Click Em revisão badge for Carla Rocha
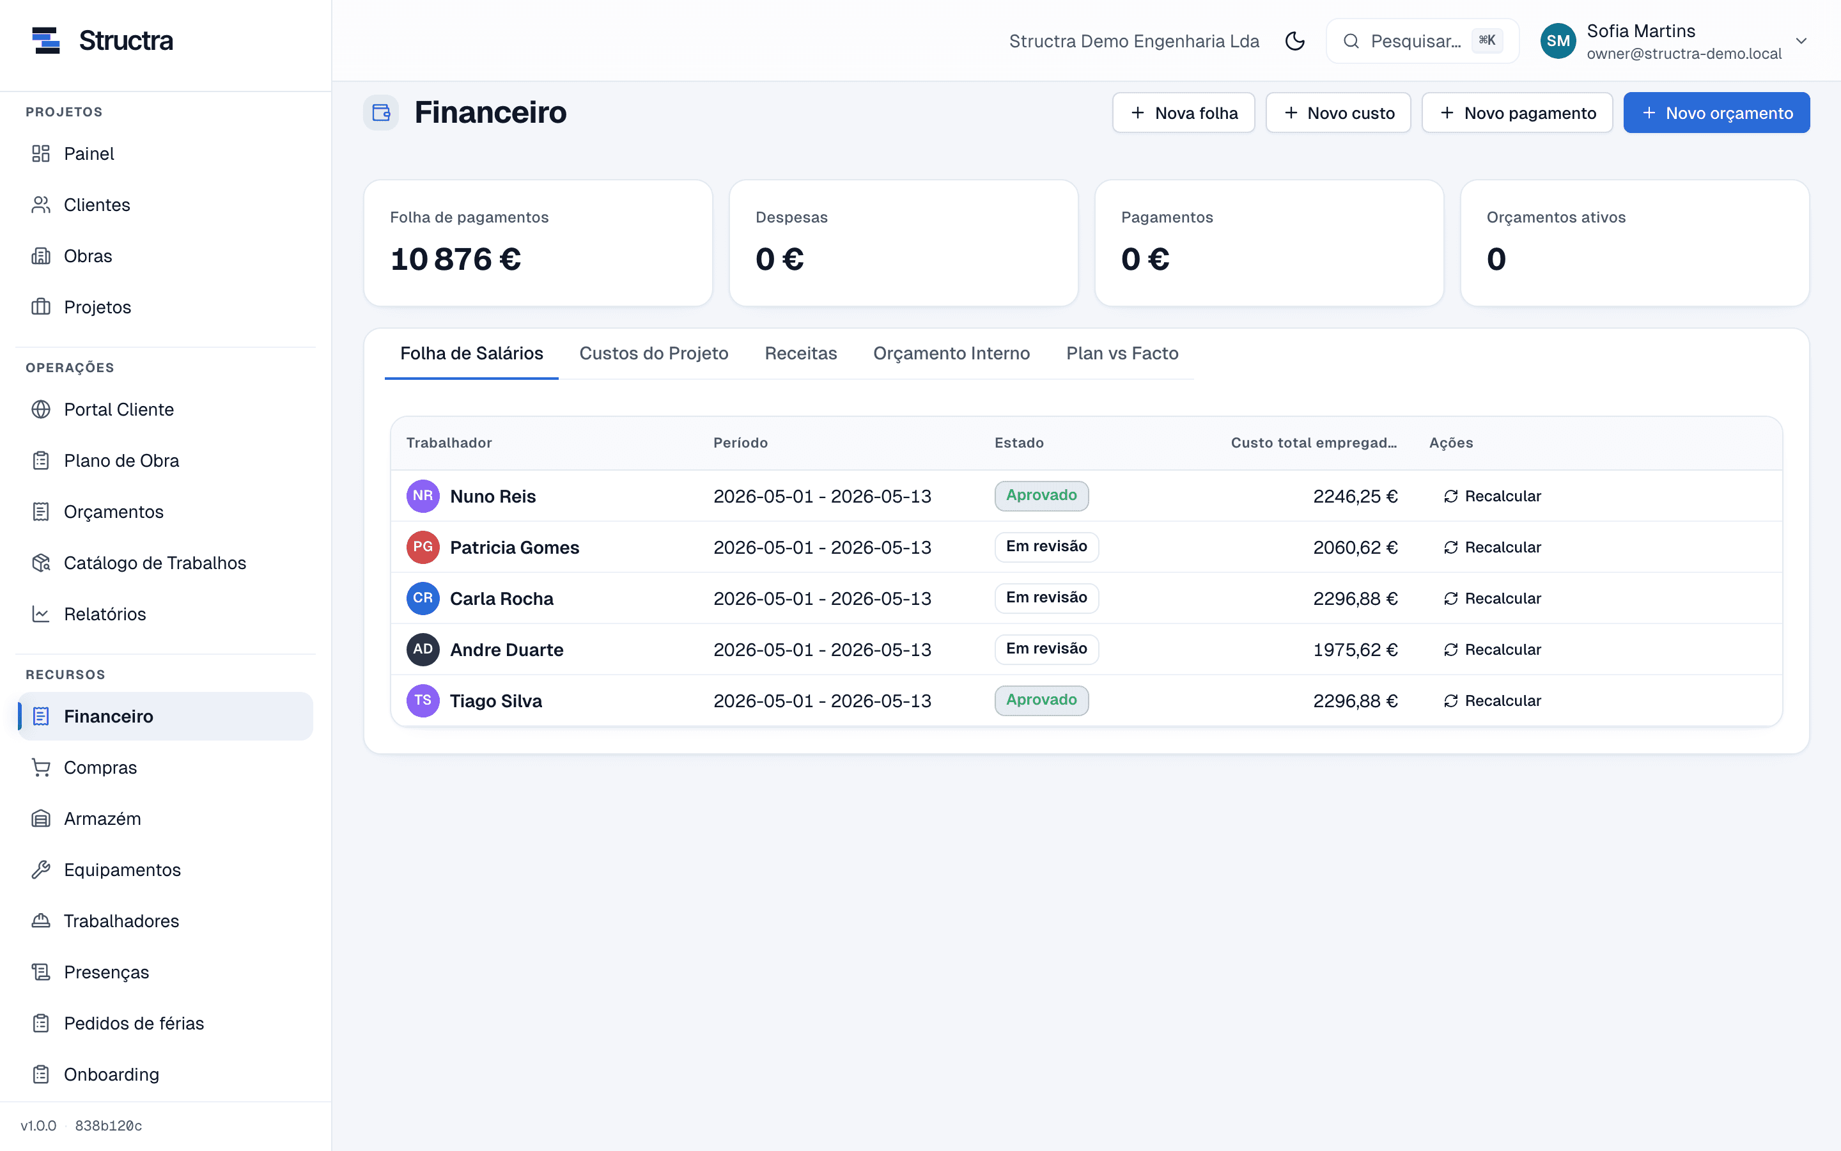The height and width of the screenshot is (1151, 1841). 1047,598
